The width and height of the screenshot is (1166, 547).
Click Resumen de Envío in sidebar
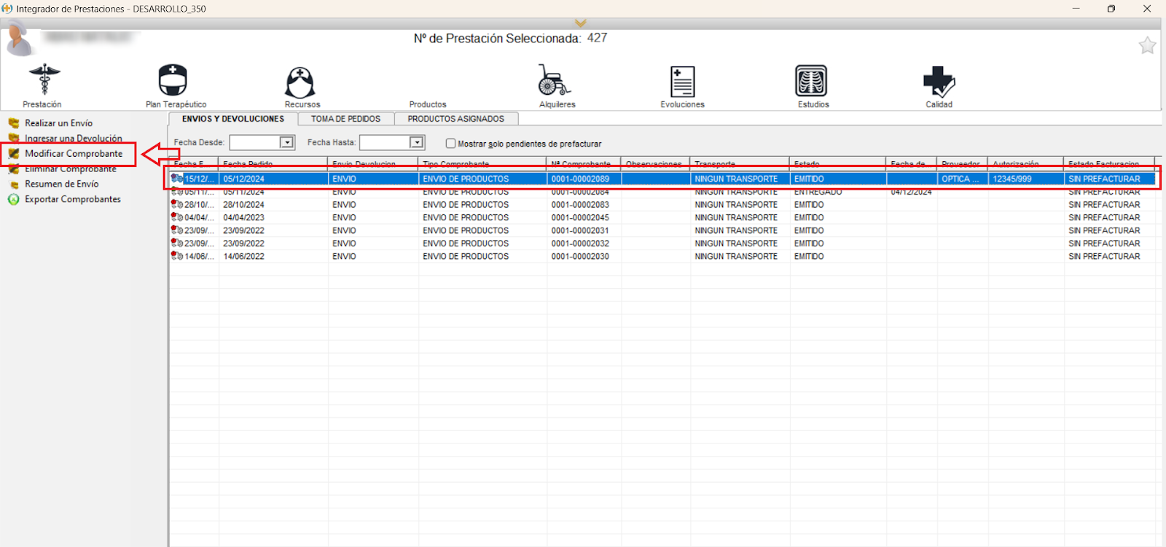coord(62,184)
